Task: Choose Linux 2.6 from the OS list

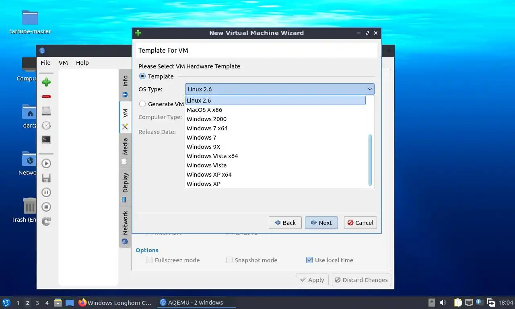Action: coord(276,101)
